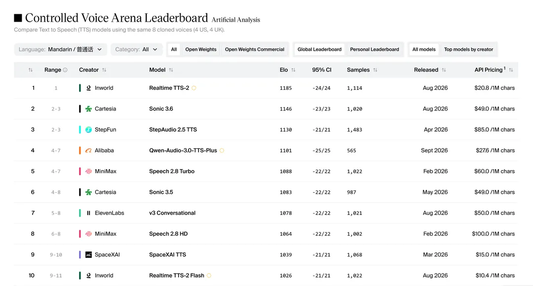Click the samples value 1,483
This screenshot has width=533, height=286.
pos(354,130)
